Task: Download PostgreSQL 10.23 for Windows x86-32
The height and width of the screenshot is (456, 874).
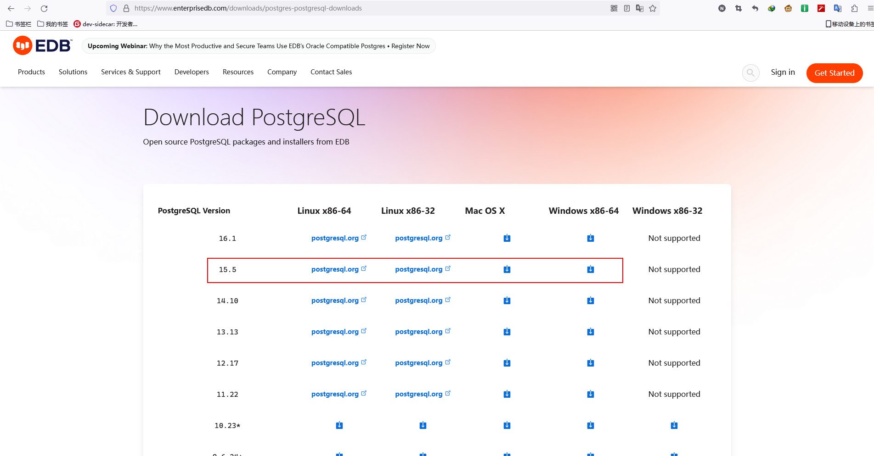Action: 674,425
